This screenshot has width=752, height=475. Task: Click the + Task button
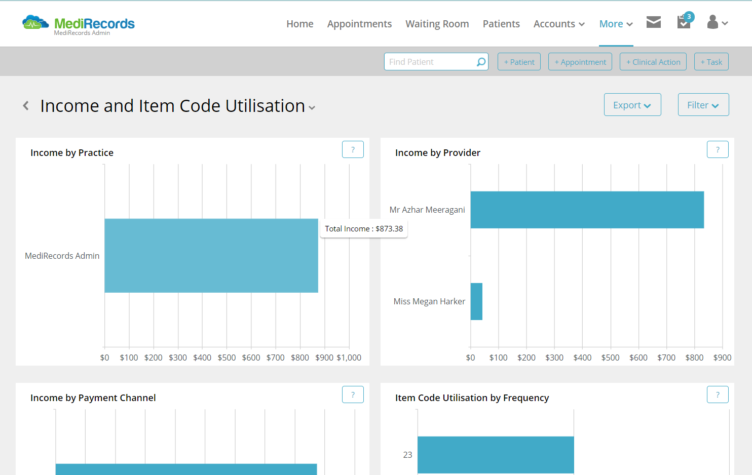tap(711, 62)
